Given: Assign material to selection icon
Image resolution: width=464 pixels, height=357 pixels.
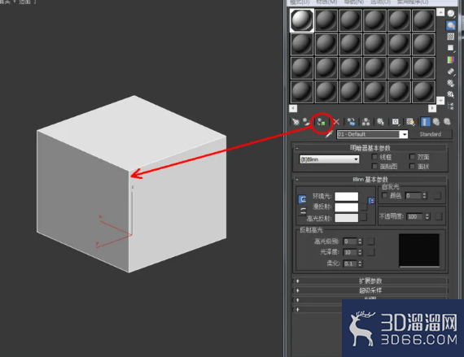Looking at the screenshot, I should tap(322, 122).
